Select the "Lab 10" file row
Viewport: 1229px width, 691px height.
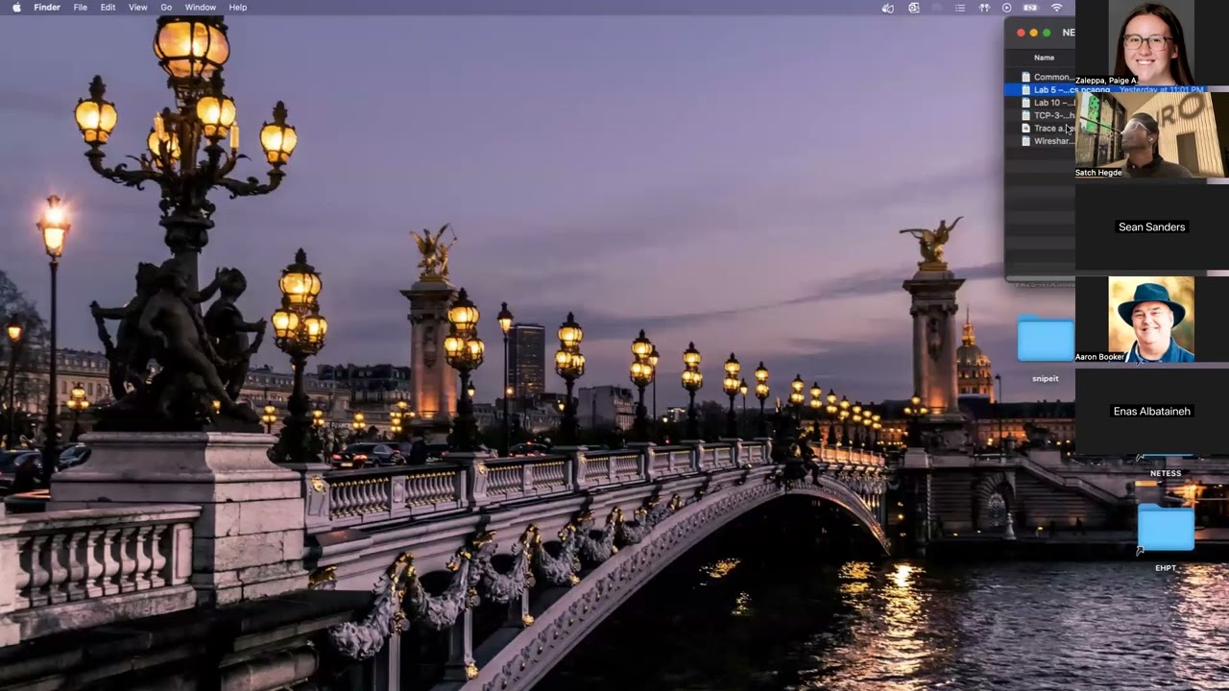tap(1041, 103)
